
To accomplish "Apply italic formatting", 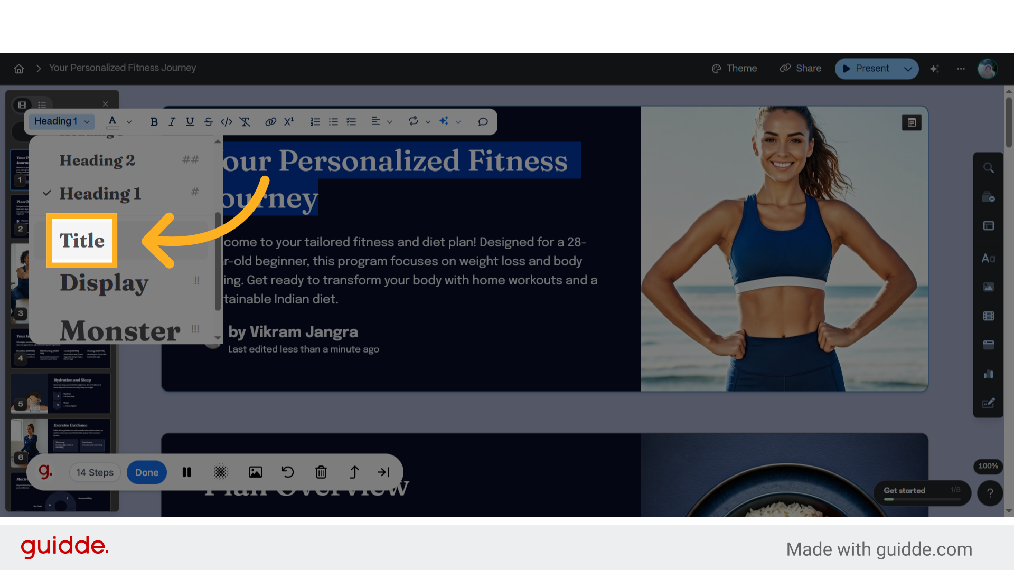I will [x=172, y=122].
